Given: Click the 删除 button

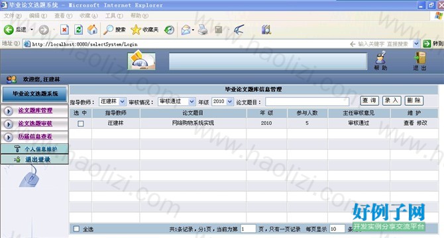Looking at the screenshot, I should [414, 100].
